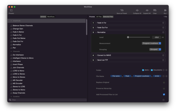Click the round button at the bottom right
The height and width of the screenshot is (112, 176).
pos(164,100)
